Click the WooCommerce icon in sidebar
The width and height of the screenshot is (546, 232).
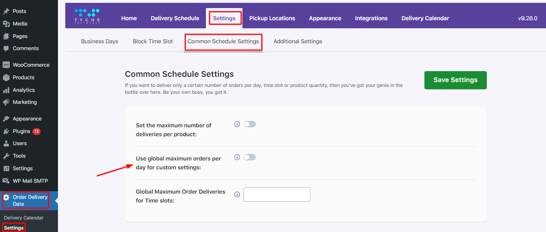[x=6, y=65]
